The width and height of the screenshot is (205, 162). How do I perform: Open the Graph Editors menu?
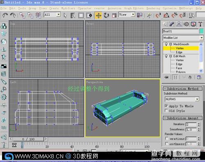click(134, 8)
